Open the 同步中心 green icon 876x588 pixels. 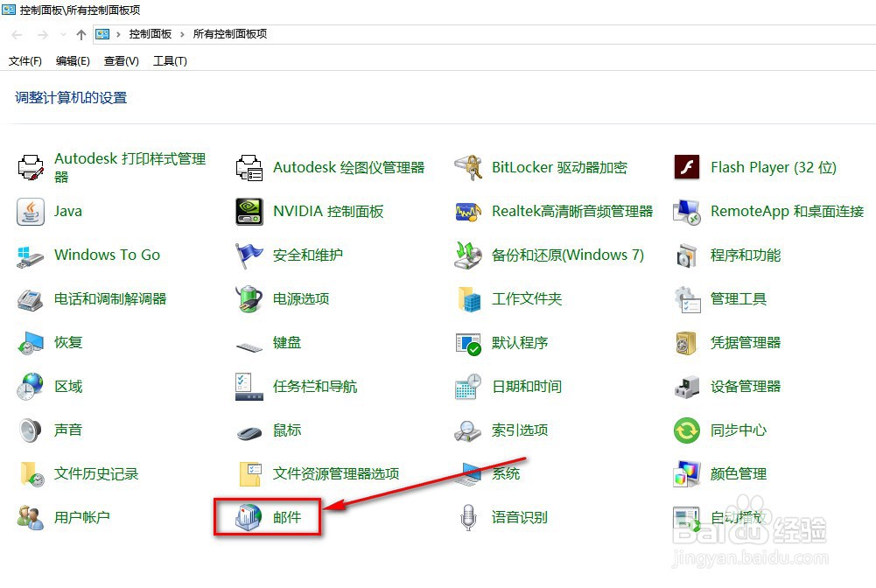(x=687, y=430)
